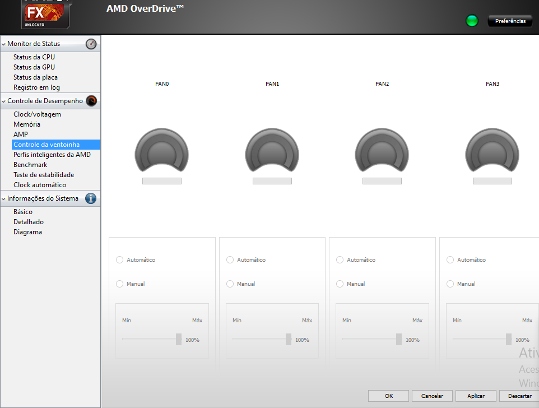Image resolution: width=539 pixels, height=408 pixels.
Task: Click the FAN3 column label
Action: coord(492,84)
